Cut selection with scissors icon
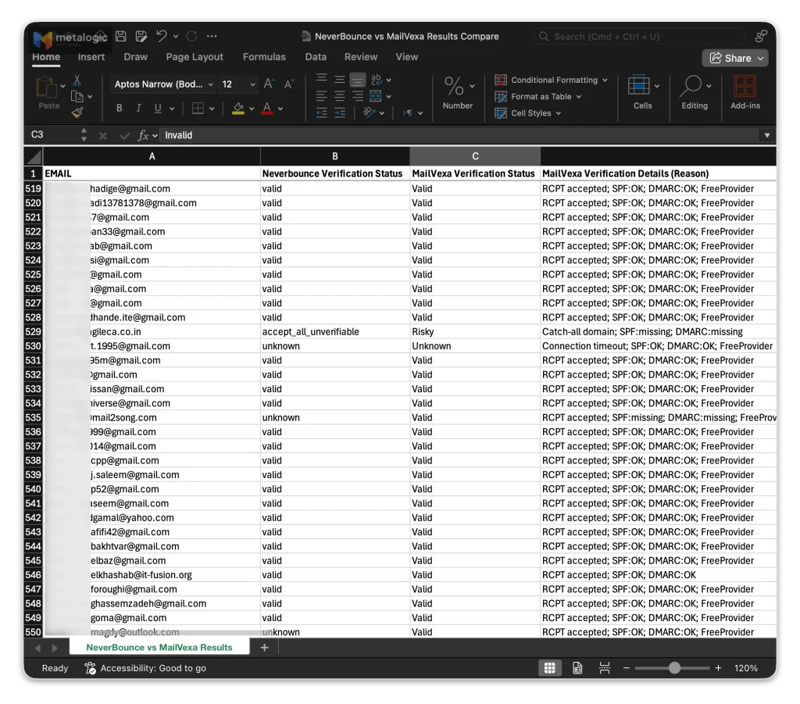 (x=77, y=80)
